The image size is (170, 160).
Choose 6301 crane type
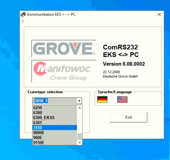point(55,123)
